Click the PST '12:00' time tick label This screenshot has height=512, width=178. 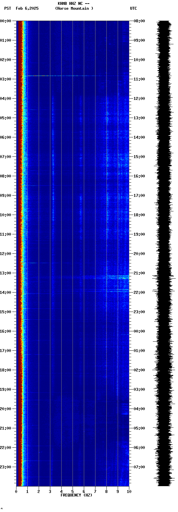pos(5,254)
